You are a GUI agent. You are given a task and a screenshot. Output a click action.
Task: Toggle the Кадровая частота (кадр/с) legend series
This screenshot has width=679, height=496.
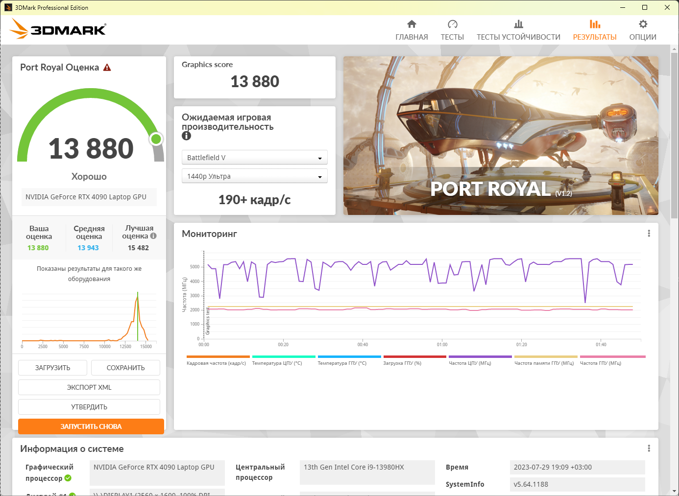[x=218, y=361]
